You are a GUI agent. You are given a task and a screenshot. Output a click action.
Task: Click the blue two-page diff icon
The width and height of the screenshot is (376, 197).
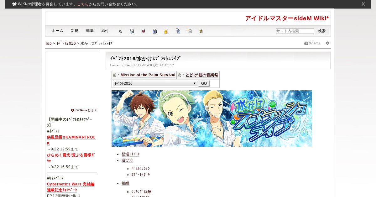[178, 31]
